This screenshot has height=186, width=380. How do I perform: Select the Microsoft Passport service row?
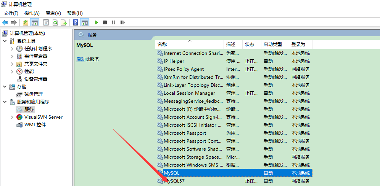pos(234,133)
